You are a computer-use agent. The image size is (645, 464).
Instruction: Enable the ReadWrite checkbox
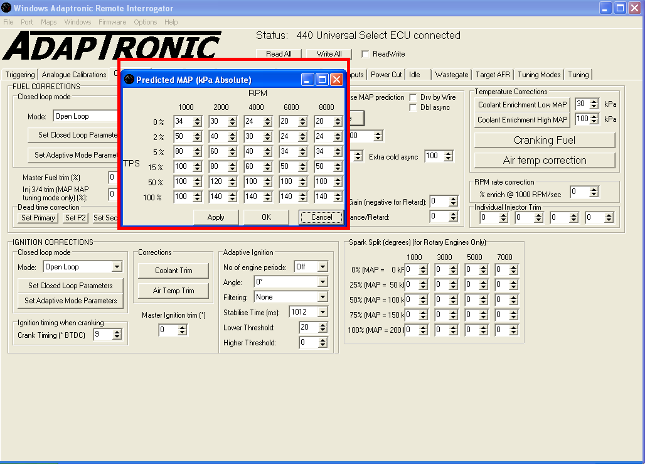click(365, 54)
